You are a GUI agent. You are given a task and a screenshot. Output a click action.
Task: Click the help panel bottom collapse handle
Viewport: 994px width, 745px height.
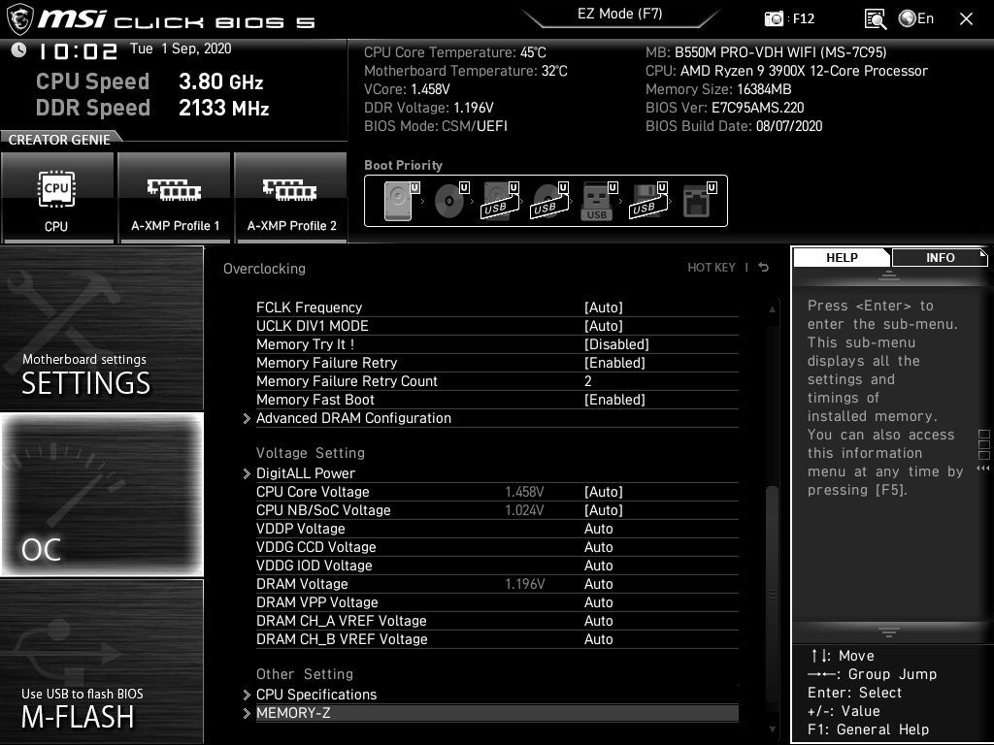(889, 632)
